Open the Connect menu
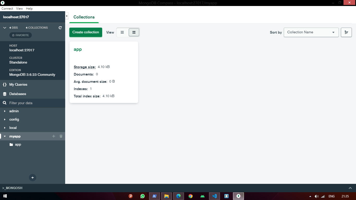The image size is (356, 200). [7, 9]
